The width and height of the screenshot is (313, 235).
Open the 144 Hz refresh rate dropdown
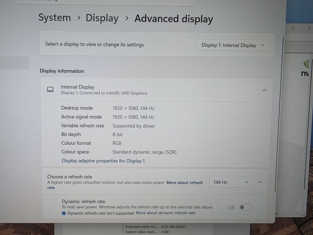pos(231,182)
